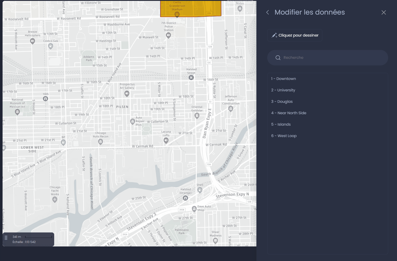Click the 341 m scale distance text

17,237
